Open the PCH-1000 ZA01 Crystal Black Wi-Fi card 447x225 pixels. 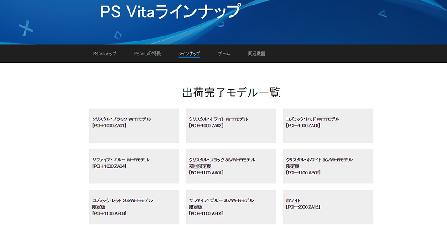click(x=134, y=125)
